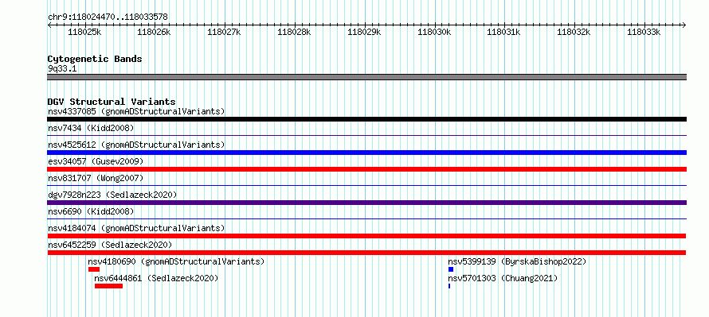Click the red esv34057 variant bar
This screenshot has width=709, height=317.
[x=366, y=169]
